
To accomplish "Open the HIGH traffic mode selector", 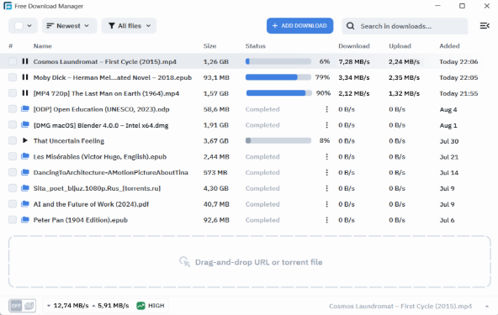I will pos(151,306).
